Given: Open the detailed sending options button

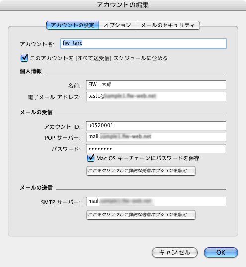Looking at the screenshot, I should coord(141,215).
